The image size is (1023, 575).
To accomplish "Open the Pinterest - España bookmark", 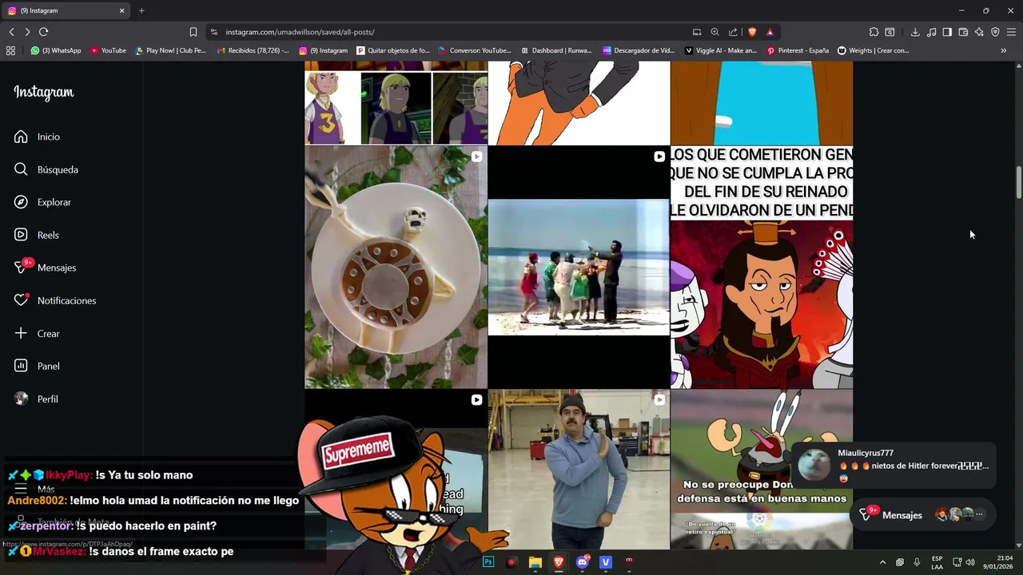I will 798,50.
